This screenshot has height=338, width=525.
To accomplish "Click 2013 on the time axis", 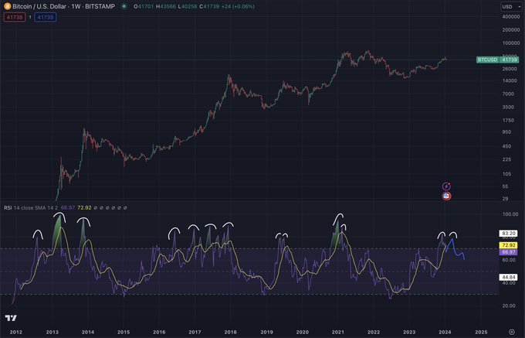I will tap(52, 332).
